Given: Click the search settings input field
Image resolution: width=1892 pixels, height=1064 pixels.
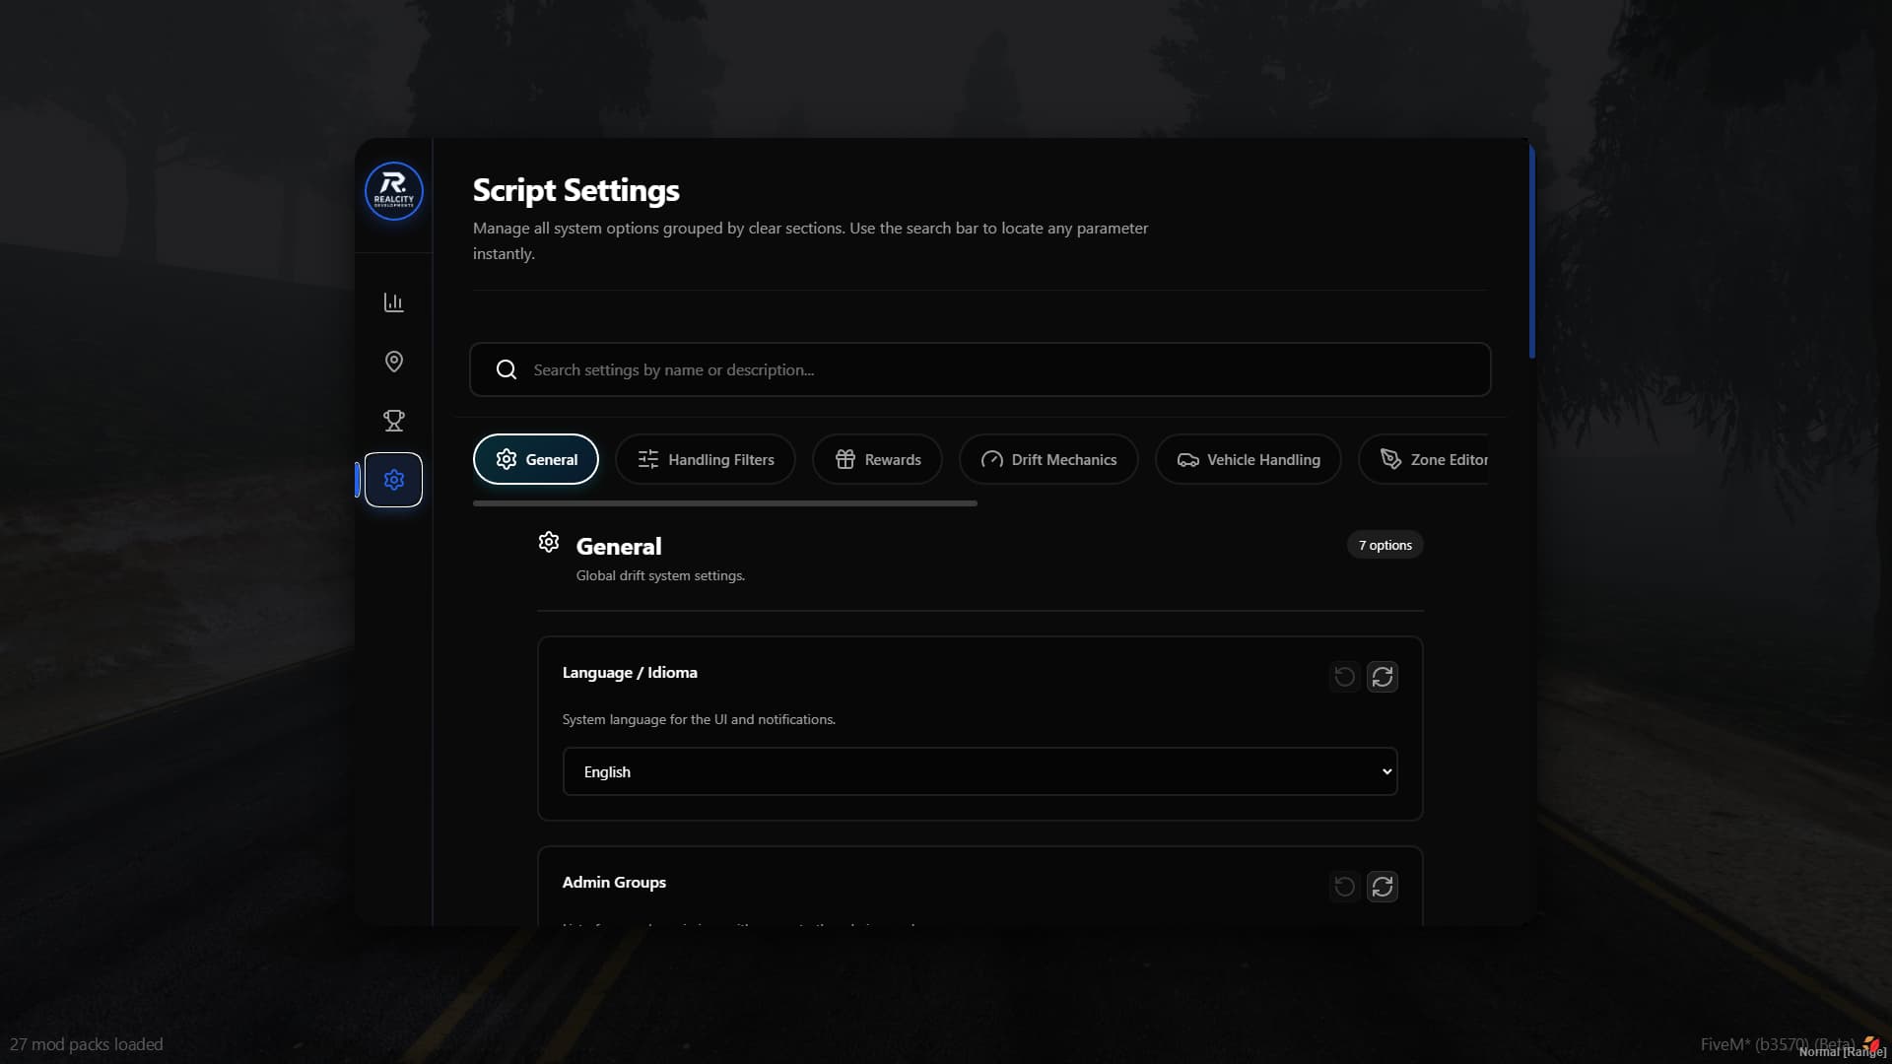Looking at the screenshot, I should pos(995,369).
